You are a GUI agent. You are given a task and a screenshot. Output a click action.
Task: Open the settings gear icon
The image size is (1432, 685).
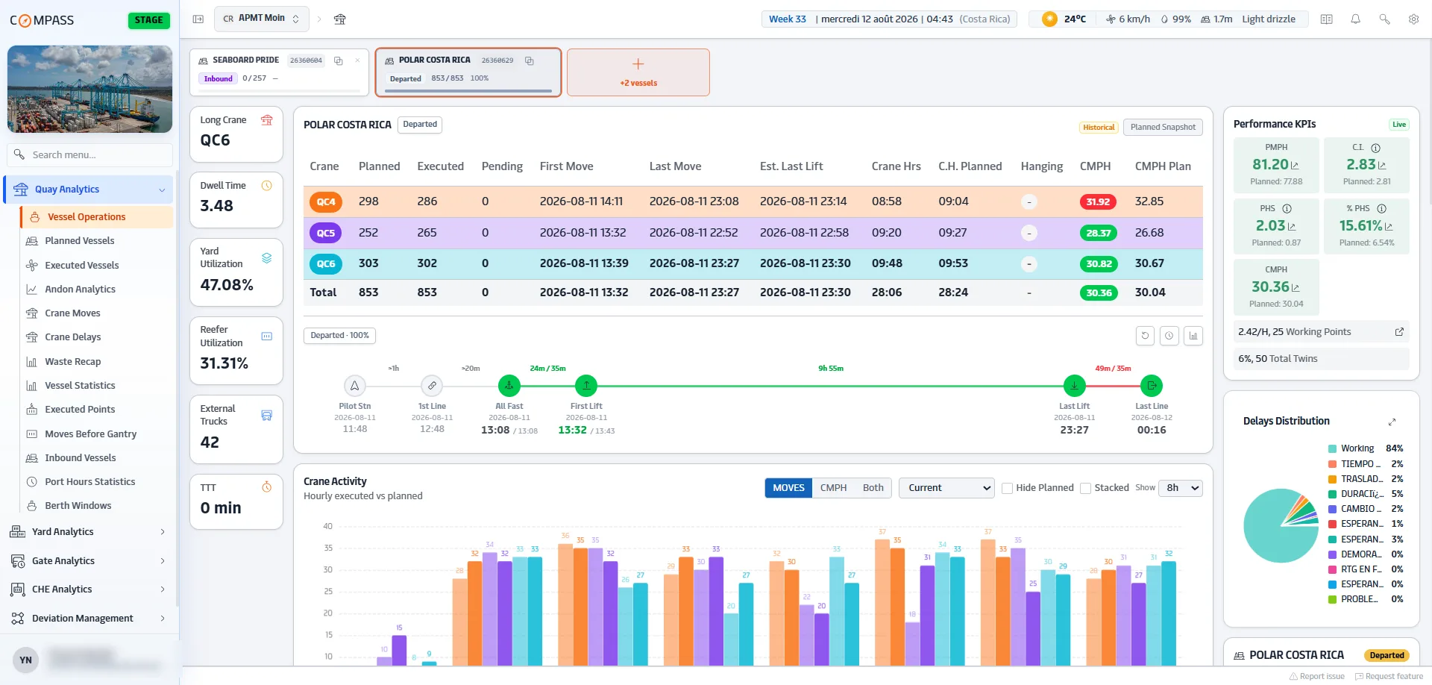(x=1413, y=19)
